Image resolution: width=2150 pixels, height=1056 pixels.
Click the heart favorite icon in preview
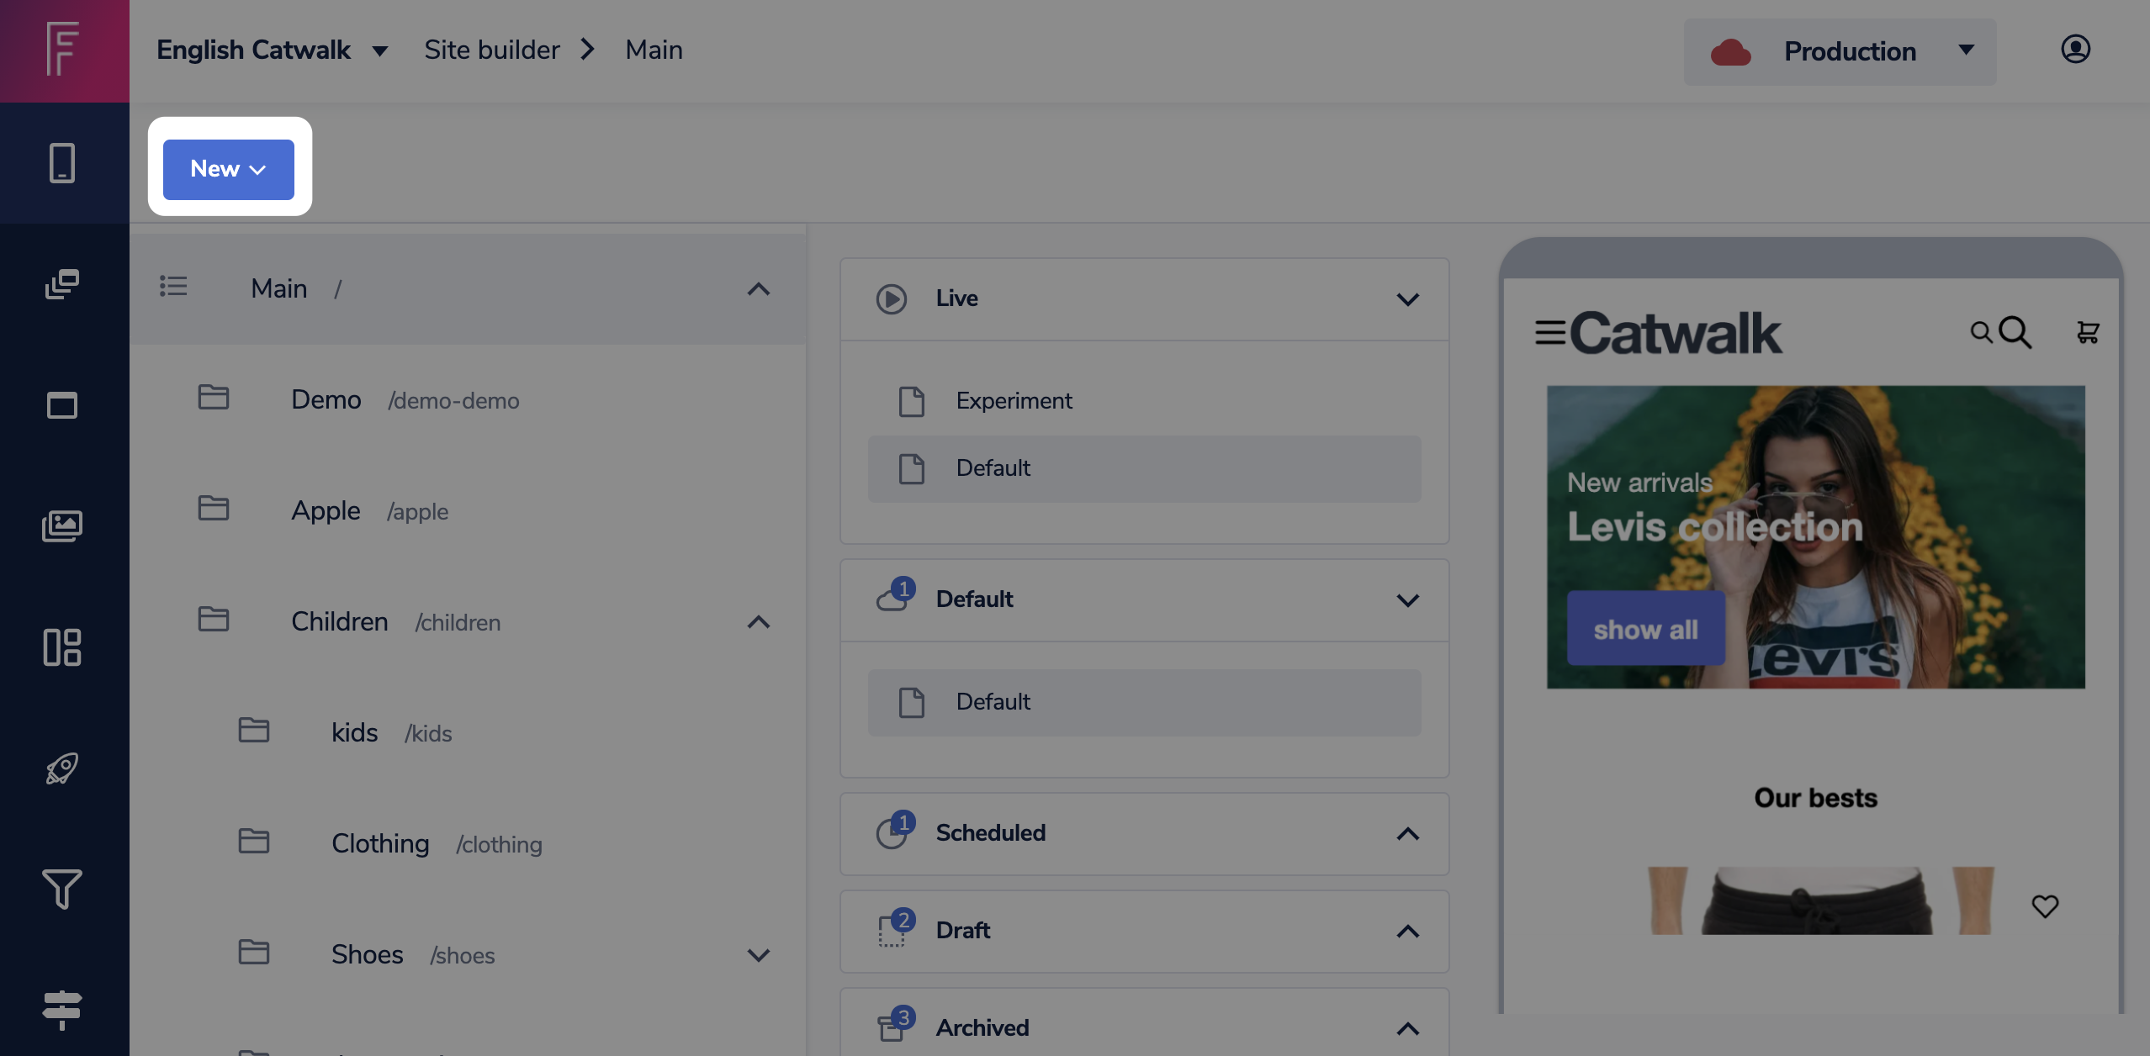2045,906
